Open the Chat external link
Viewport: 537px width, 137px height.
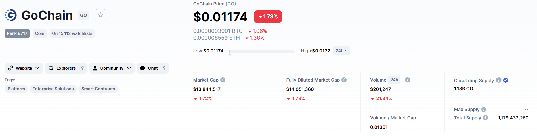[x=153, y=68]
